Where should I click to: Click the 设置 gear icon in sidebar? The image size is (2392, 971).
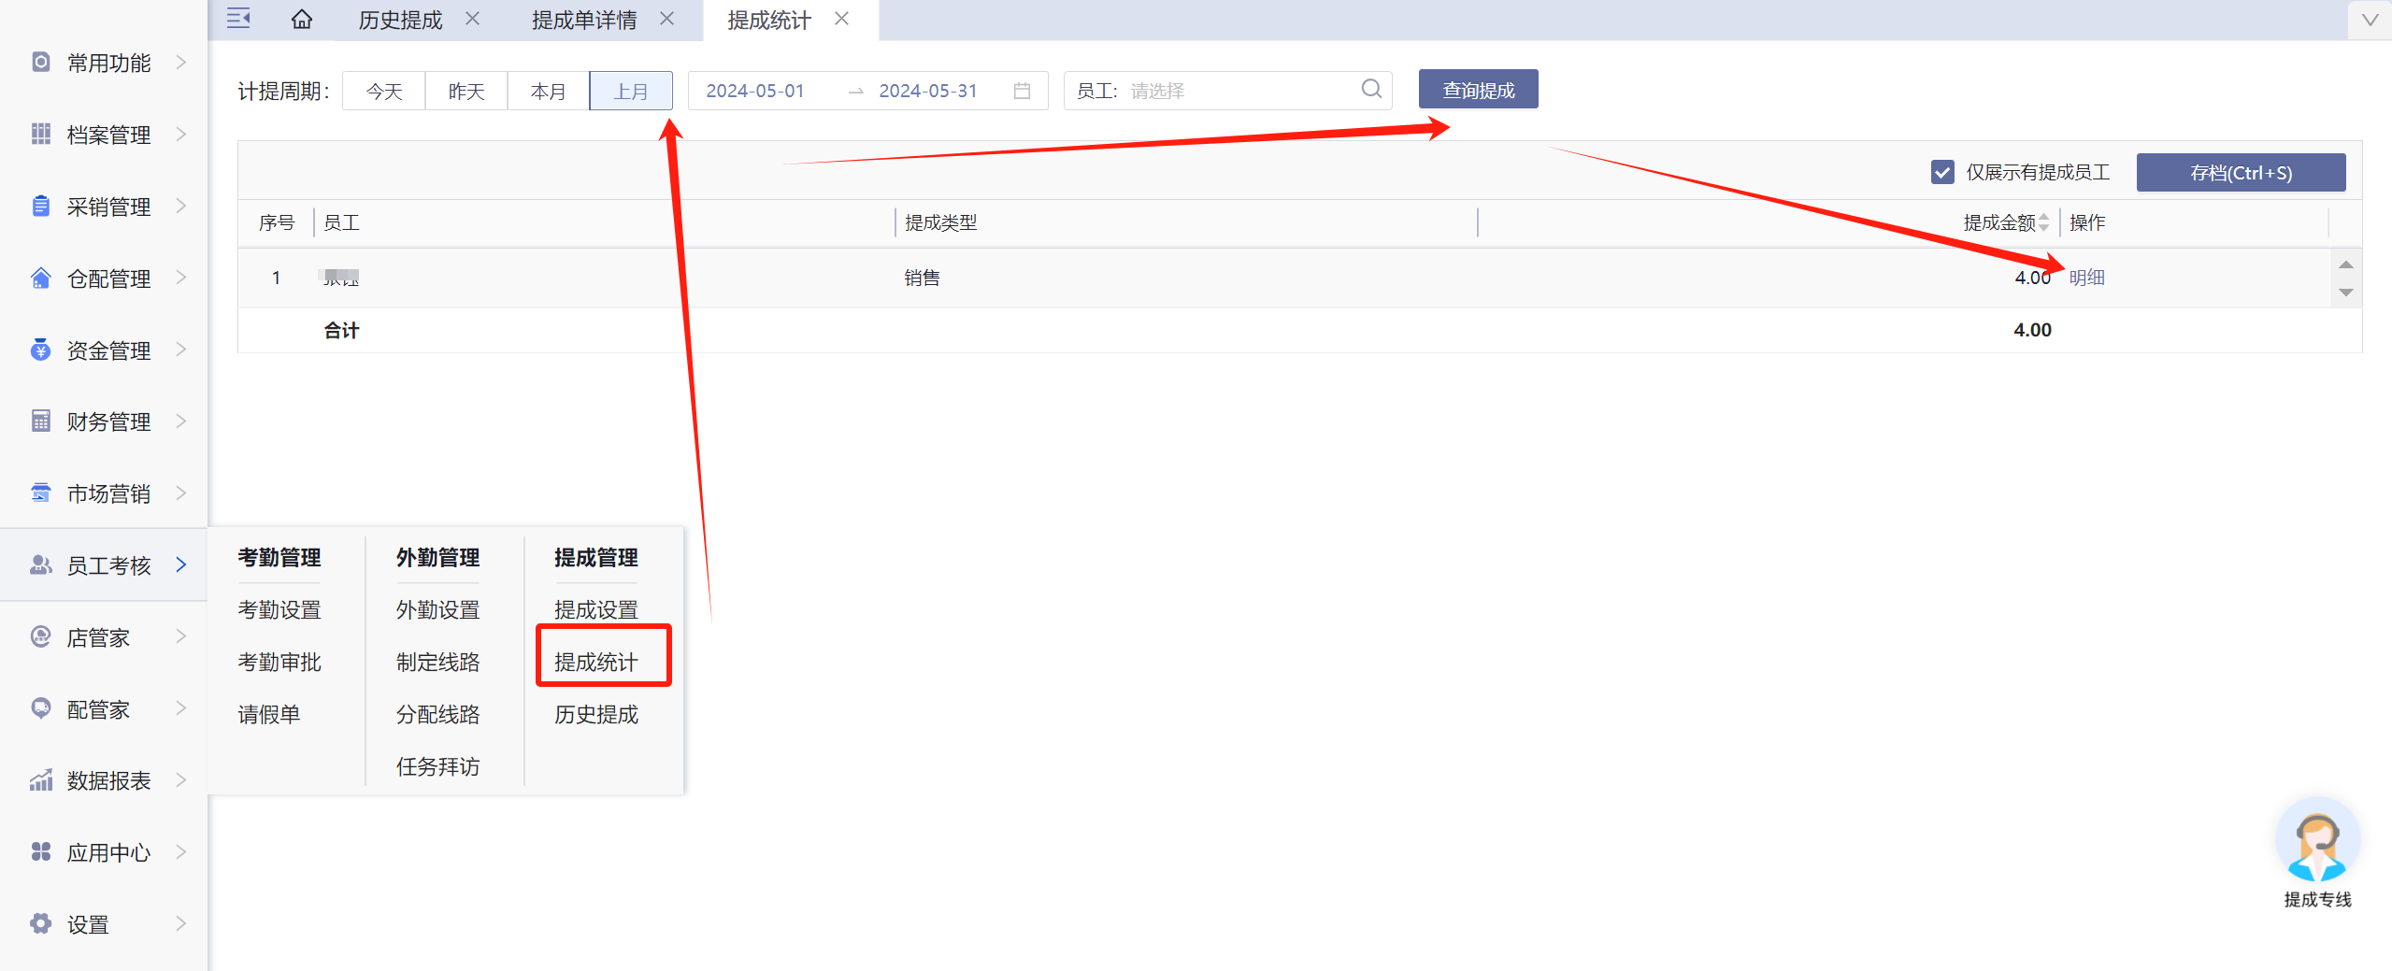[x=41, y=923]
